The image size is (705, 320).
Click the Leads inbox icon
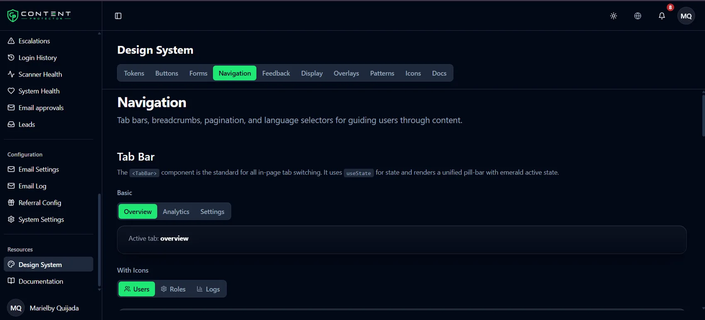point(11,124)
